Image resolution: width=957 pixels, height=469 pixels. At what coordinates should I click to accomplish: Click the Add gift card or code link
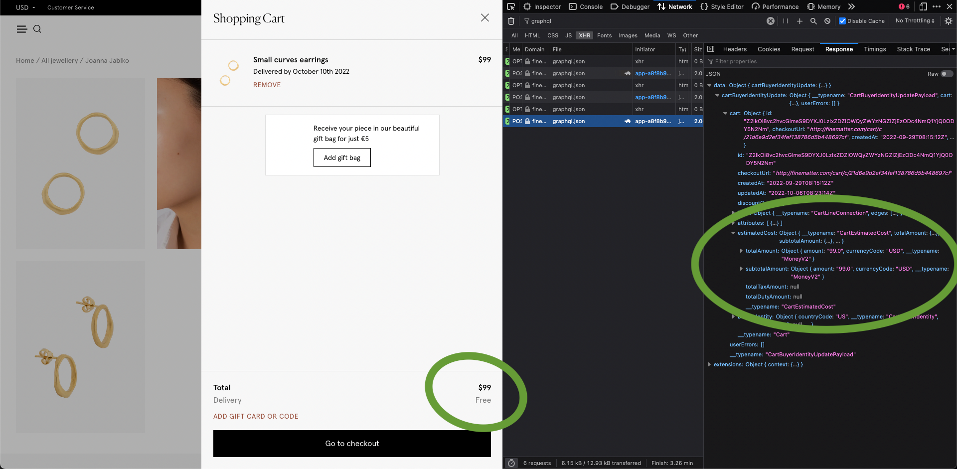[x=256, y=417]
